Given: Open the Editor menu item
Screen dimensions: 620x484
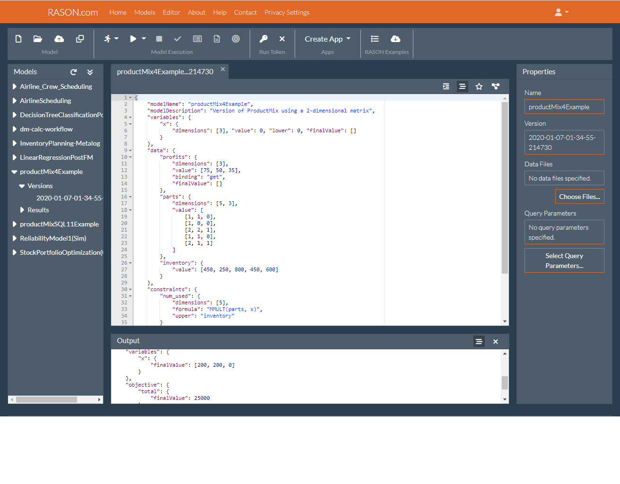Looking at the screenshot, I should [x=171, y=12].
